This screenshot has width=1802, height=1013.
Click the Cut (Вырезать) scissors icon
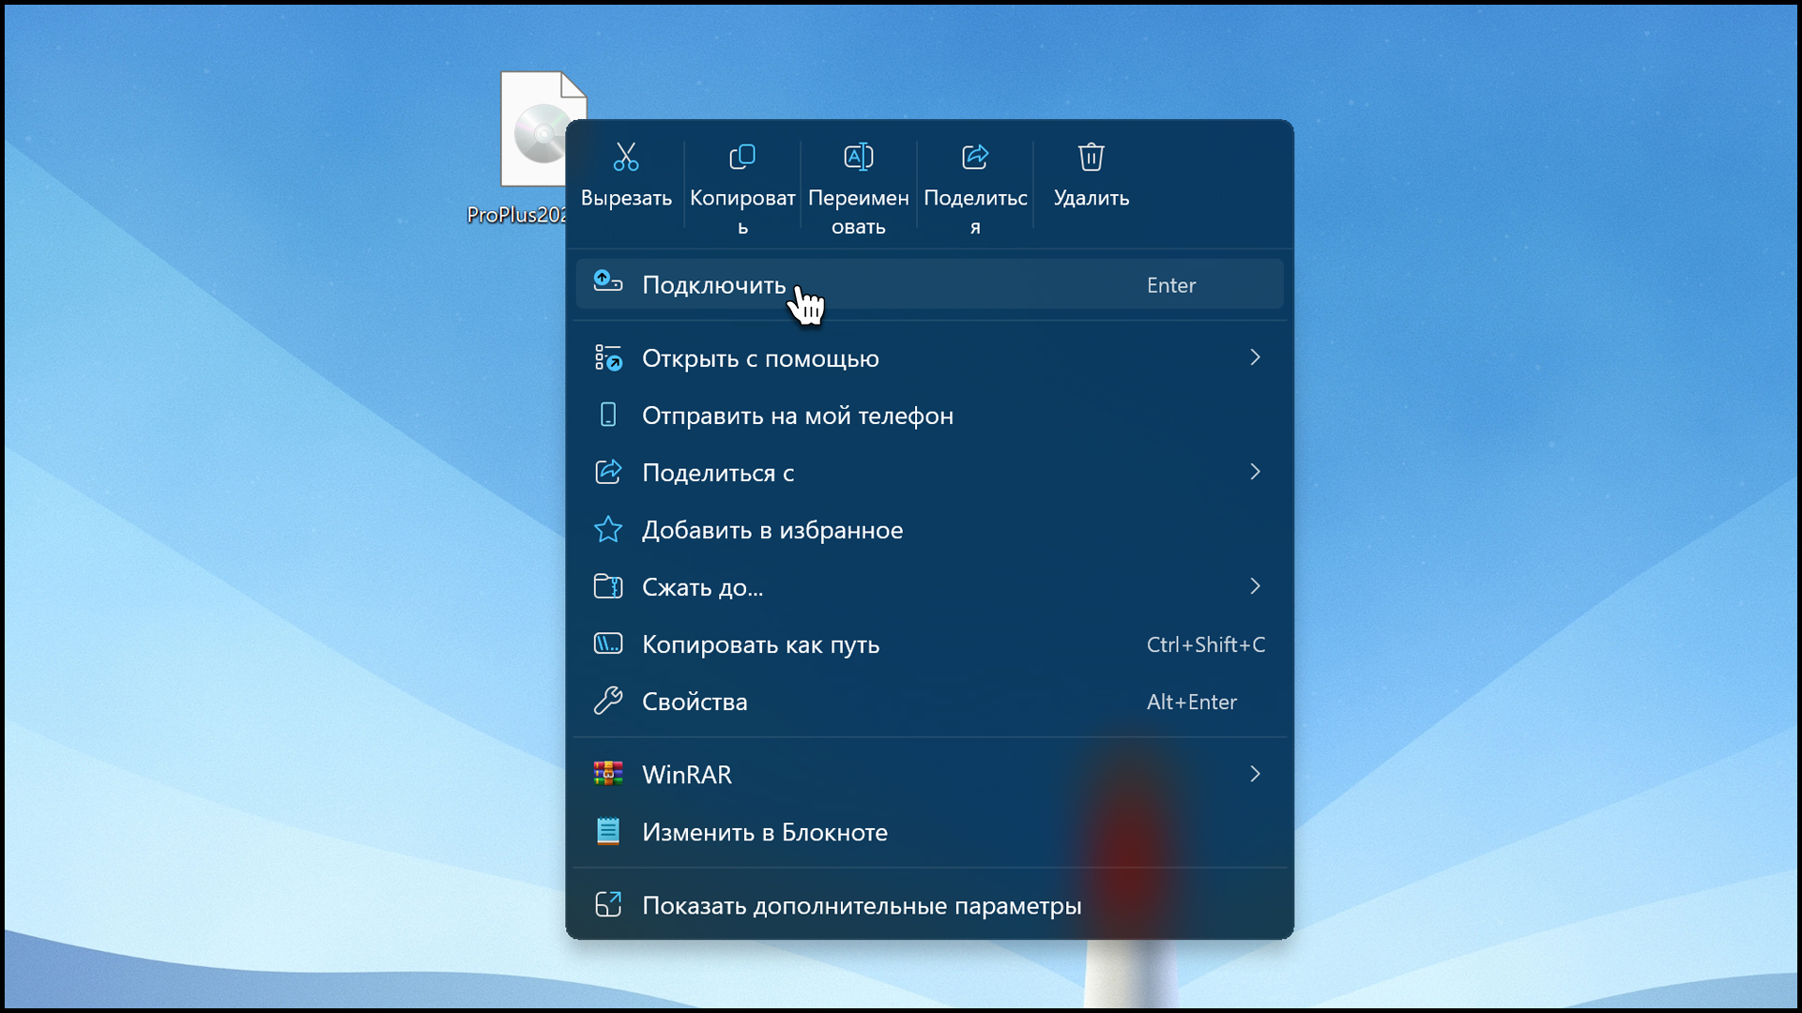pyautogui.click(x=626, y=157)
